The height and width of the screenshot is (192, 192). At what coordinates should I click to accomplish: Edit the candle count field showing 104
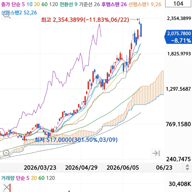tap(178, 4)
